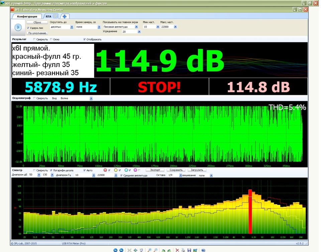This screenshot has height=252, width=321.
Task: Click the 5878.9 Hz frequency readout
Action: 61,87
